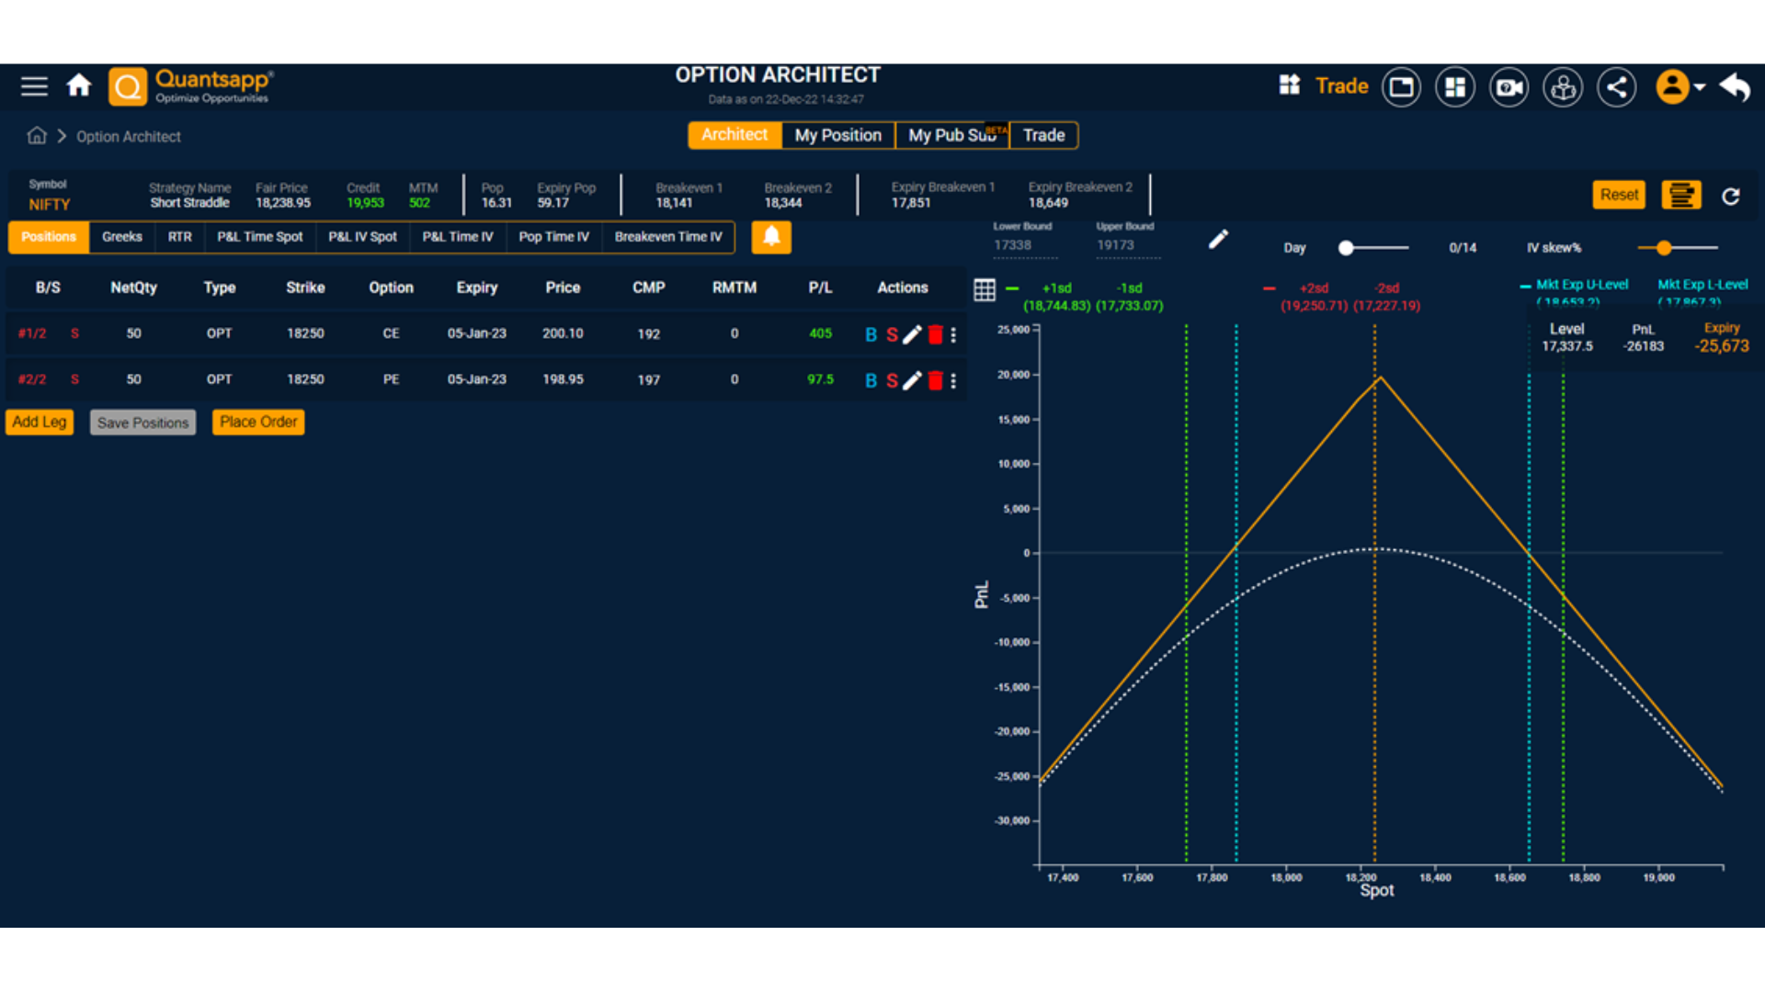This screenshot has height=992, width=1765.
Task: Switch to the Greeks tab
Action: pyautogui.click(x=122, y=237)
